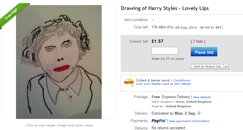Click the current bid amount £1.57

tap(157, 41)
